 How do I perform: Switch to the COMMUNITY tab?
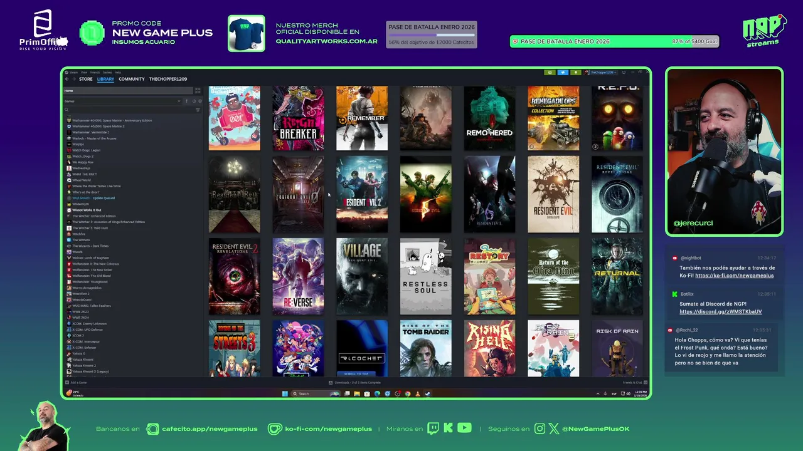point(132,79)
